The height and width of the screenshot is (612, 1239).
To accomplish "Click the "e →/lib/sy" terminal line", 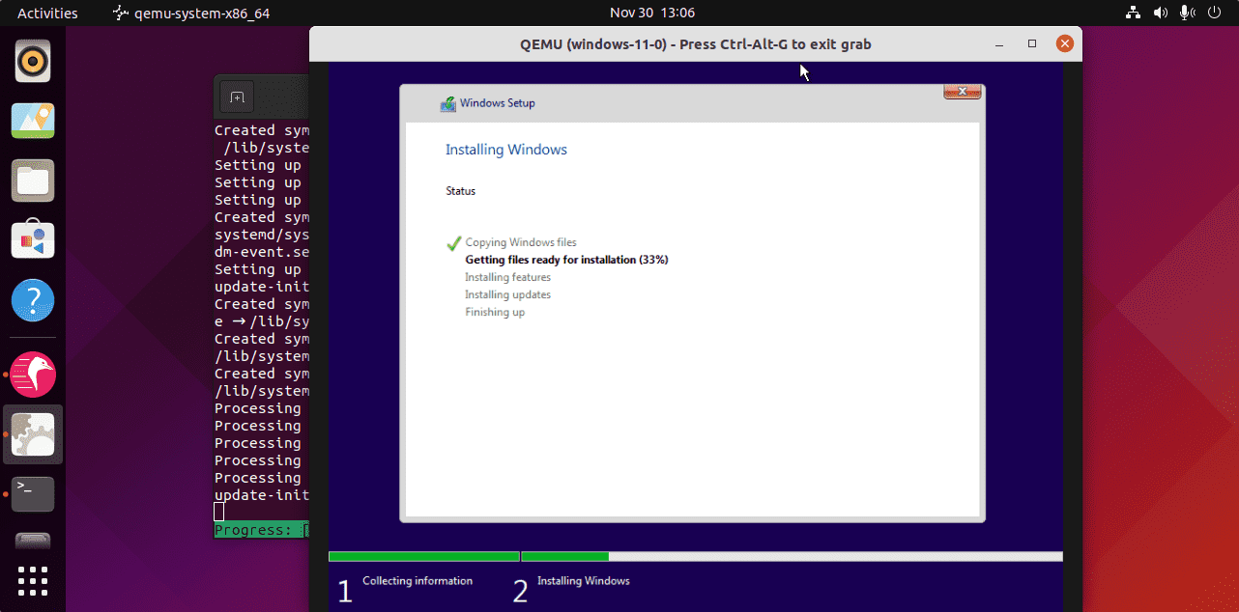I will tap(261, 321).
